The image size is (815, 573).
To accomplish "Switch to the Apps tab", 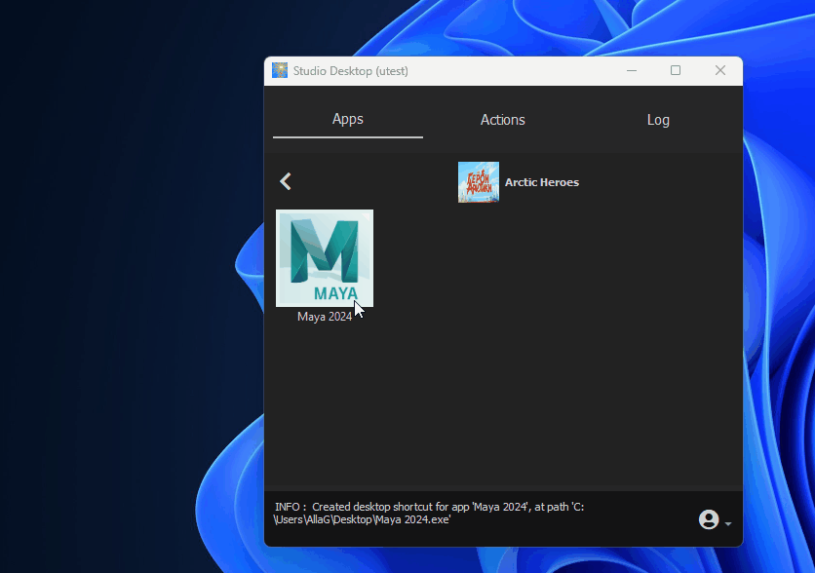I will click(x=347, y=120).
